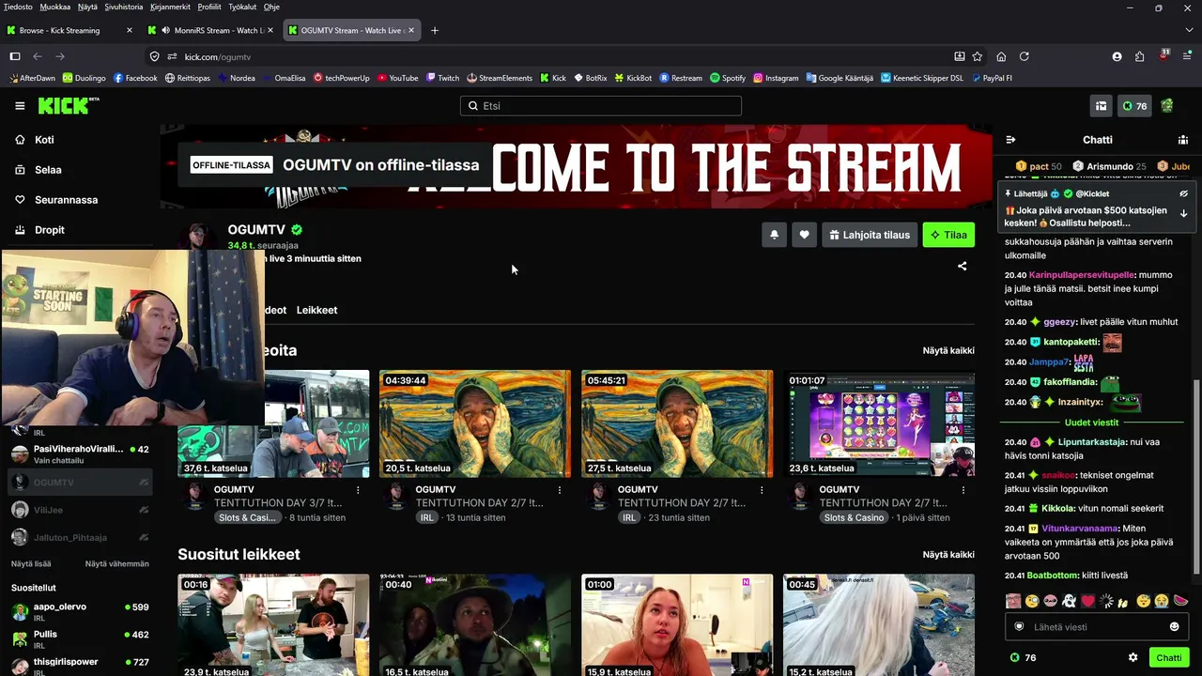Viewport: 1202px width, 676px height.
Task: Open the user profile avatar menu
Action: tap(1167, 106)
